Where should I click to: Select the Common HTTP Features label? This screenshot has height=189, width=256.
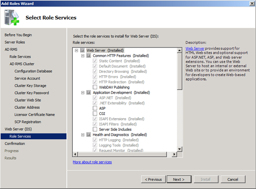coord(121,56)
